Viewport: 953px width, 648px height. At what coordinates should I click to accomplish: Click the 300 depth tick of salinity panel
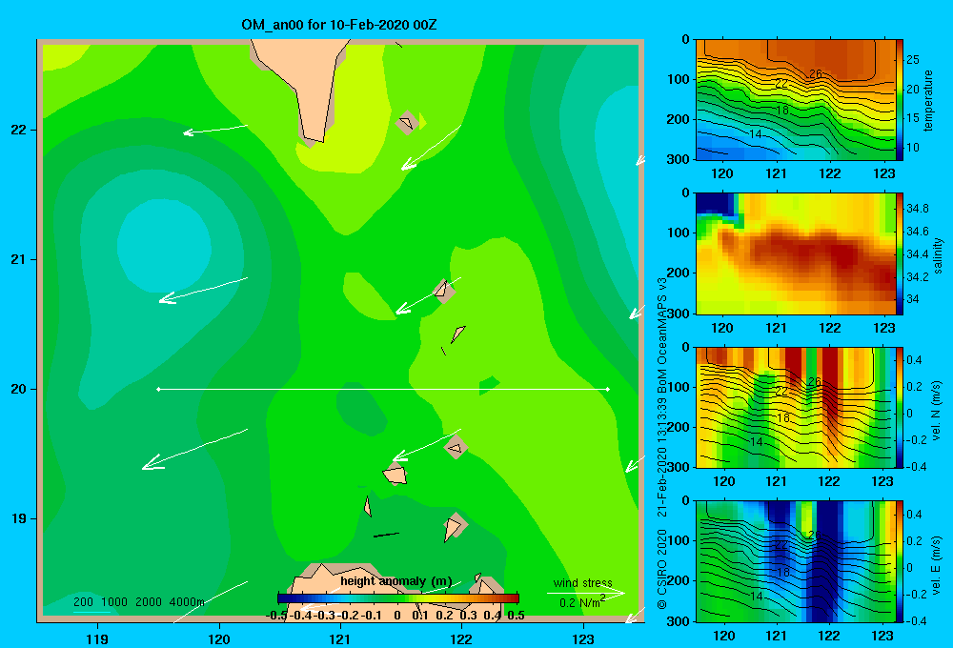tap(679, 314)
